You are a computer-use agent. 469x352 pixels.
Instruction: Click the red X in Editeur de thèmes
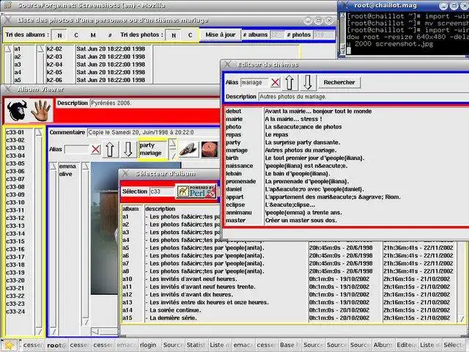click(276, 82)
